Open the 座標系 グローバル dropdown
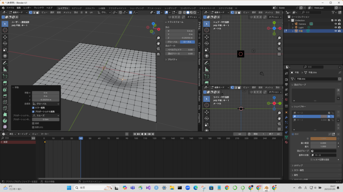 (46, 104)
